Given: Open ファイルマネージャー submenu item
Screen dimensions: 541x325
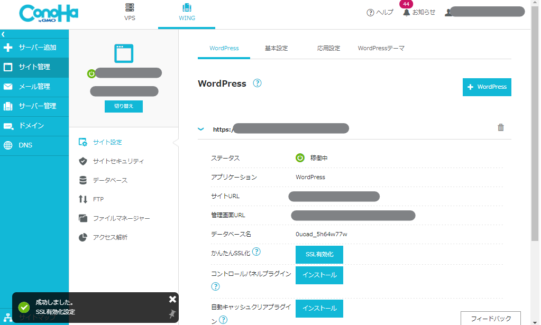Looking at the screenshot, I should click(x=122, y=218).
